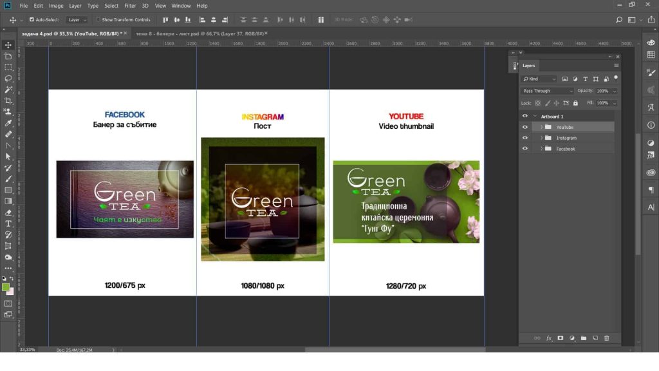Open the Search icon in options bar
This screenshot has height=371, width=659.
tap(619, 20)
